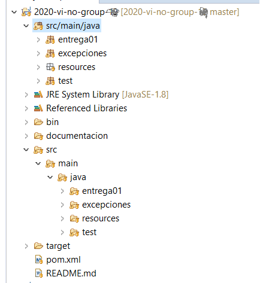Click the pom.xml Maven file icon
This screenshot has height=283, width=260.
click(x=39, y=260)
